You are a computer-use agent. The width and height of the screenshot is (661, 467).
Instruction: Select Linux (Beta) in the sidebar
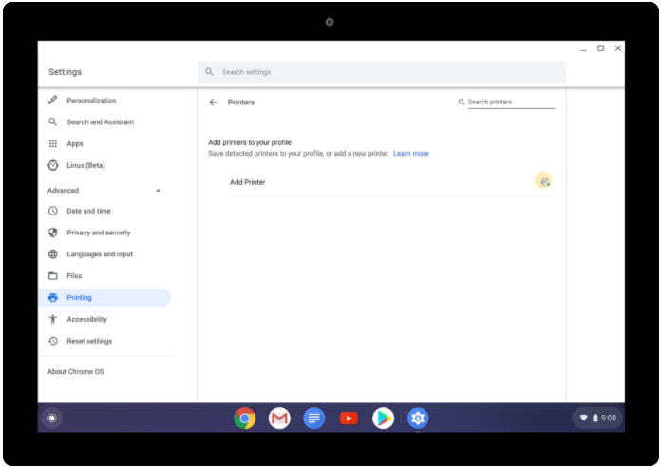pos(86,166)
